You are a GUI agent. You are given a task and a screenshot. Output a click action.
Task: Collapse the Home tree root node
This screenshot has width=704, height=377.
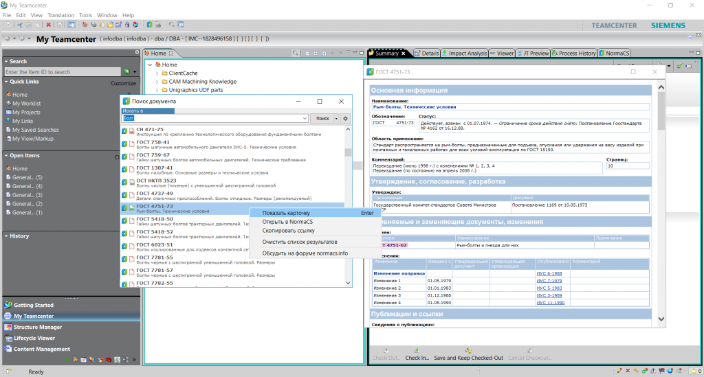tap(151, 65)
